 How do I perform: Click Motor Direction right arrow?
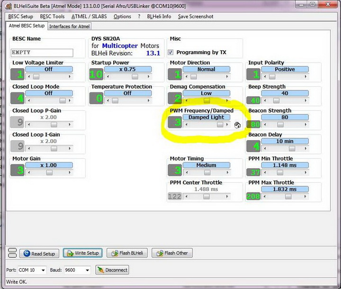click(x=227, y=77)
